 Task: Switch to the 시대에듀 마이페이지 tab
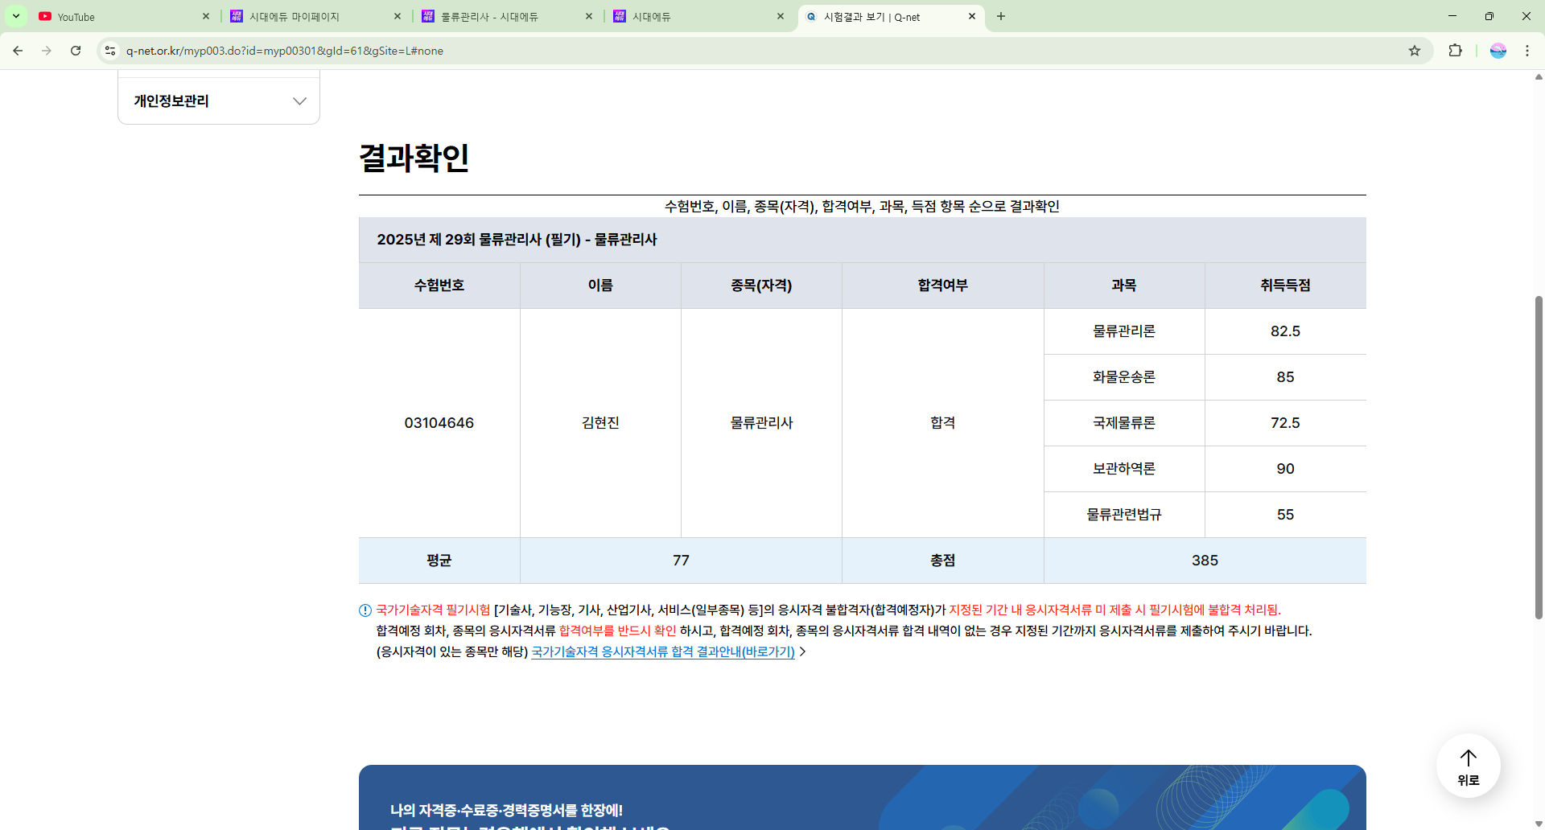306,16
